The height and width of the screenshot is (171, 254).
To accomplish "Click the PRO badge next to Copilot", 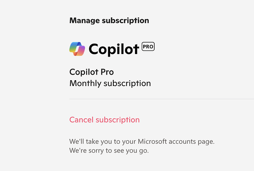I will (148, 46).
